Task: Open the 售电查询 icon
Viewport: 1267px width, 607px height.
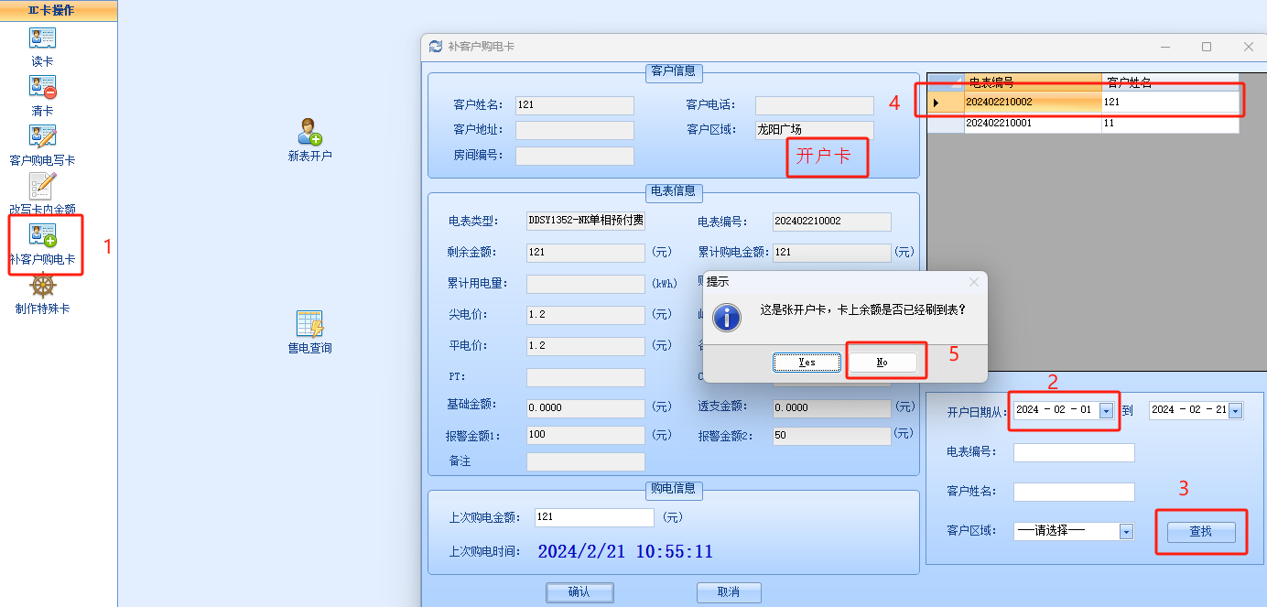Action: click(x=309, y=325)
